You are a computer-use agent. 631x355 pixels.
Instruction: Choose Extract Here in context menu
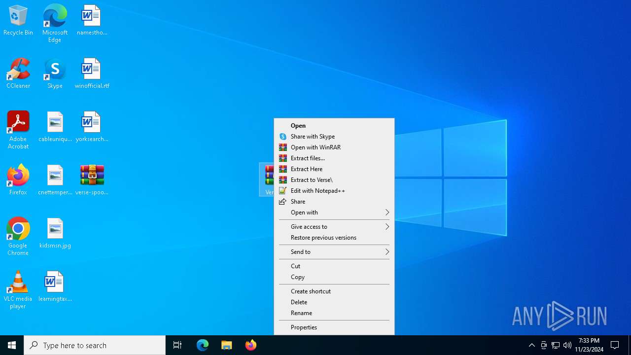[334, 169]
